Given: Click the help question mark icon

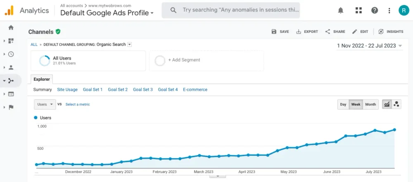Looking at the screenshot, I should 375,10.
